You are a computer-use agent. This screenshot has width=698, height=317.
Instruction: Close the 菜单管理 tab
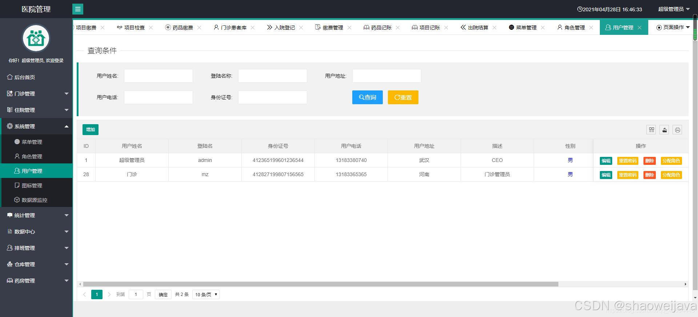point(543,27)
